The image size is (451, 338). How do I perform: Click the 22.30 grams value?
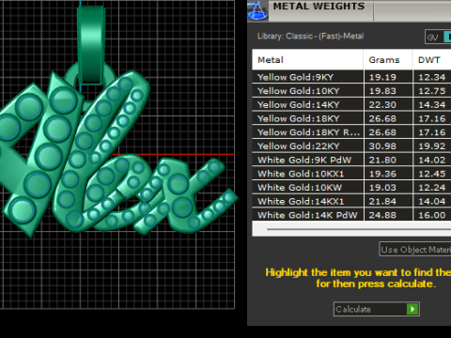[382, 105]
